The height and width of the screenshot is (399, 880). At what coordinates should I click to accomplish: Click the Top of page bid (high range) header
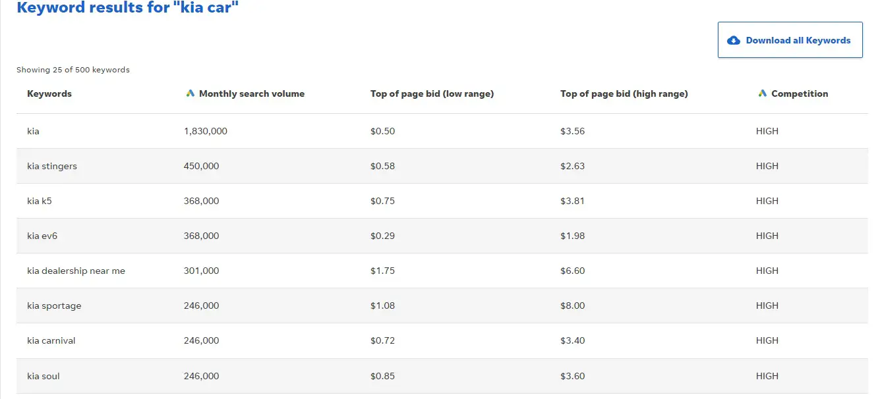(624, 93)
